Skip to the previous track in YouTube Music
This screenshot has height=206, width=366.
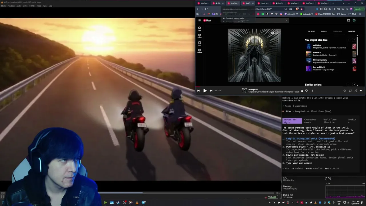[x=198, y=91]
